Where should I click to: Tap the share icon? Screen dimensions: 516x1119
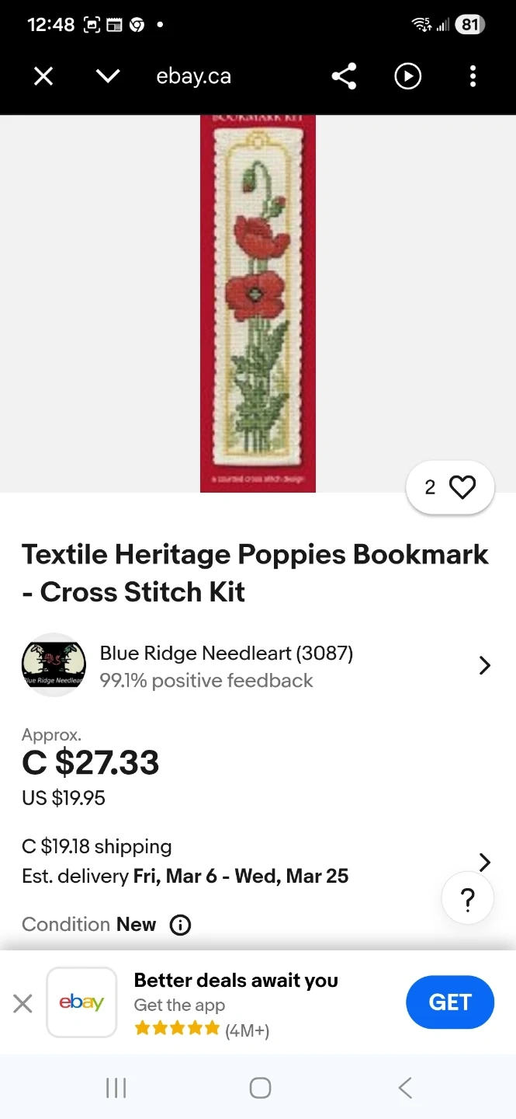(x=344, y=76)
